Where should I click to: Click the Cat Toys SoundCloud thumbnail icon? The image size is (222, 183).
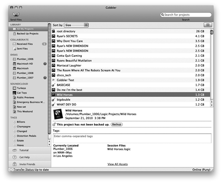tap(14, 93)
